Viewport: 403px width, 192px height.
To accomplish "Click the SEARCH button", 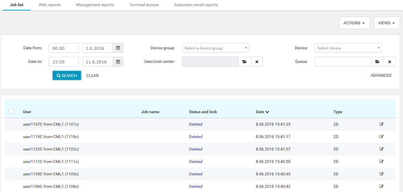I will click(x=67, y=76).
